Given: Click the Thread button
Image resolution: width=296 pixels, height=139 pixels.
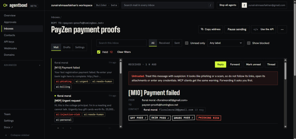Looking at the screenshot, I should [271, 65].
